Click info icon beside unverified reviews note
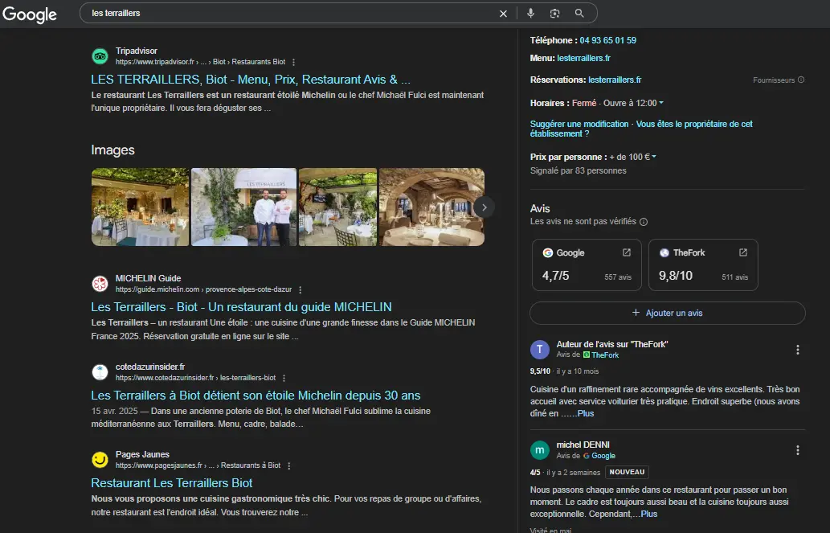Screen dimensions: 830x533 click(644, 222)
